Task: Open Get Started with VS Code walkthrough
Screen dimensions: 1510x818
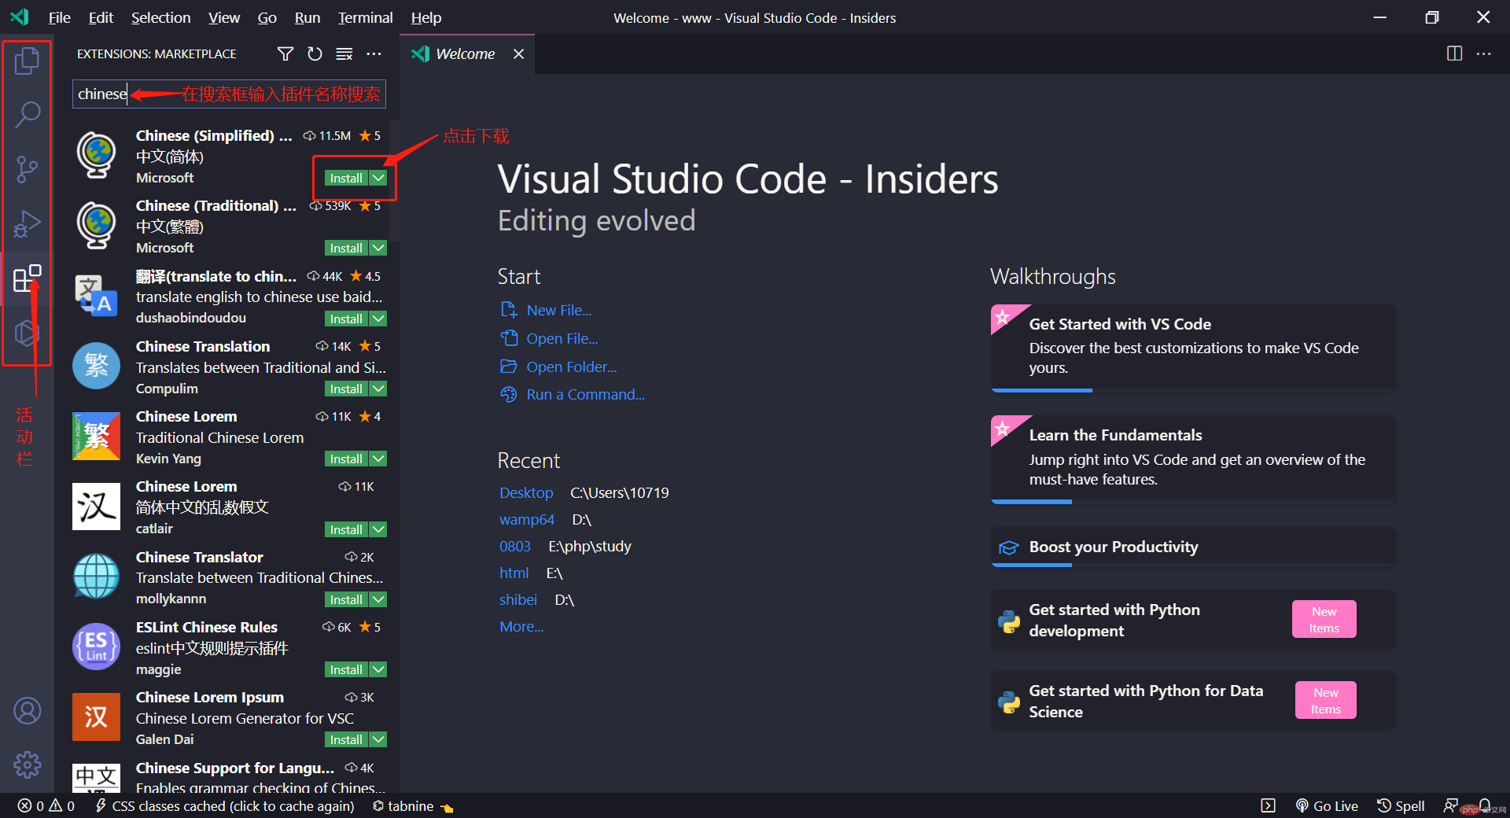Action: [x=1193, y=348]
